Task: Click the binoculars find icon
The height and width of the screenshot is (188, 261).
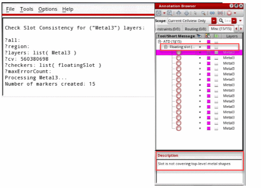Action: [x=212, y=13]
